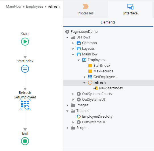The height and width of the screenshot is (151, 154).
Task: Click the Refresh GetEmployees canvas label
Action: pyautogui.click(x=25, y=95)
